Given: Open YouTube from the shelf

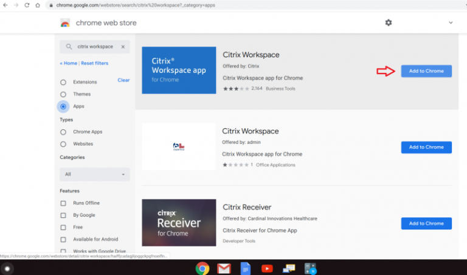Looking at the screenshot, I should click(x=267, y=269).
